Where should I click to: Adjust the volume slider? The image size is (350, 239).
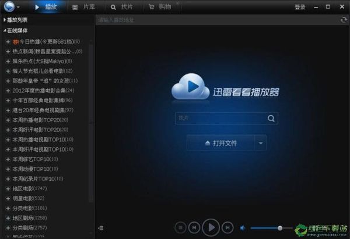280,227
